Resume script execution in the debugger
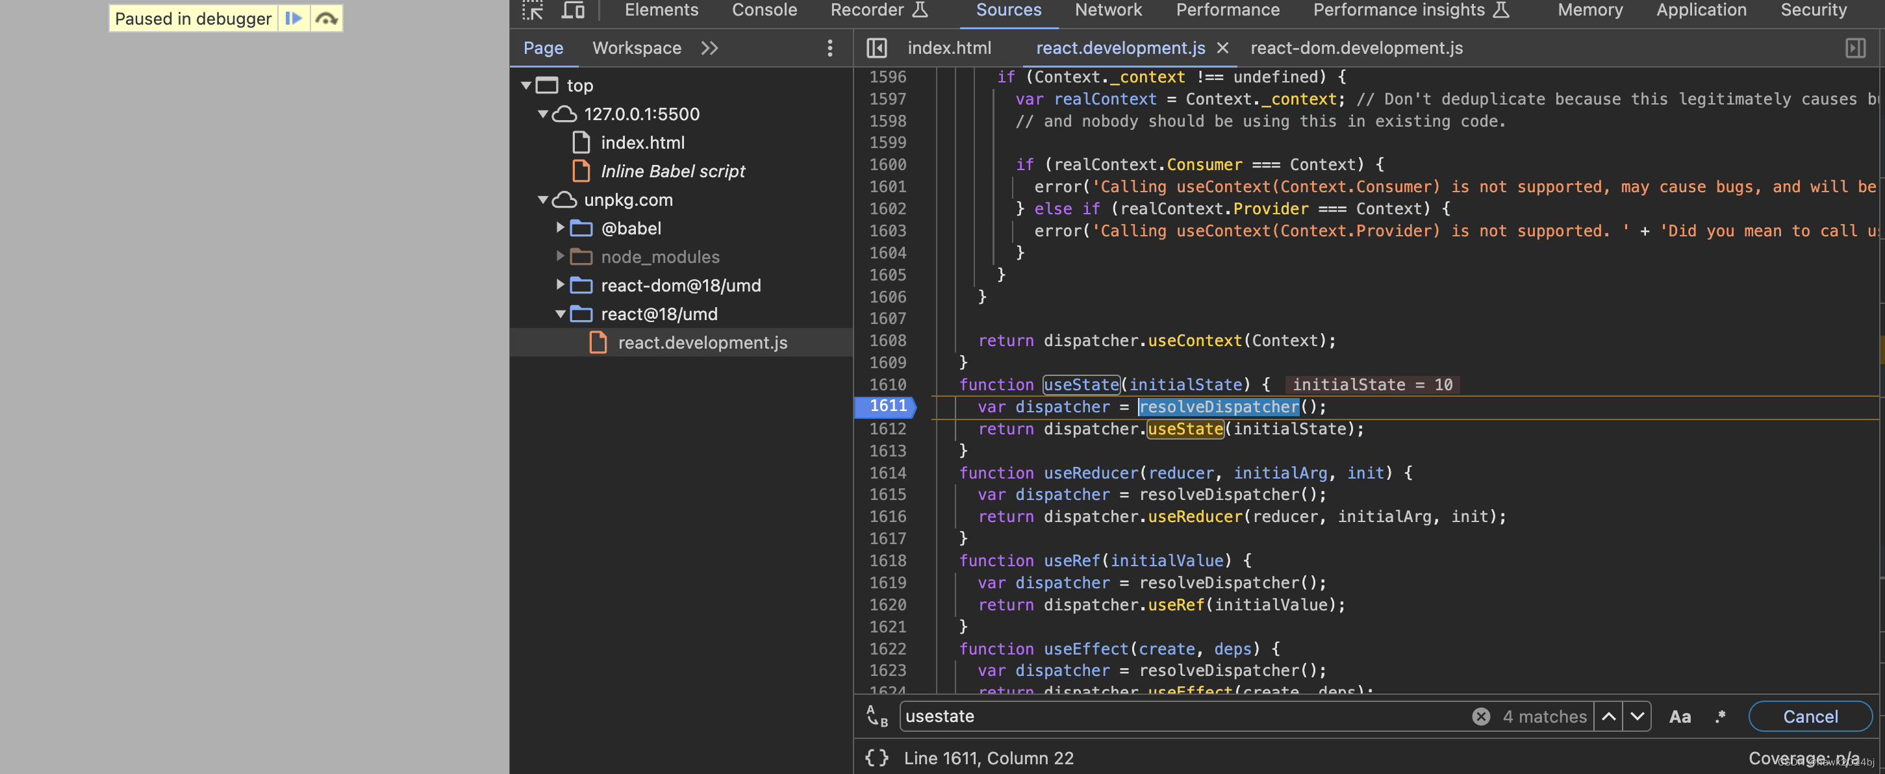The width and height of the screenshot is (1885, 774). [294, 18]
